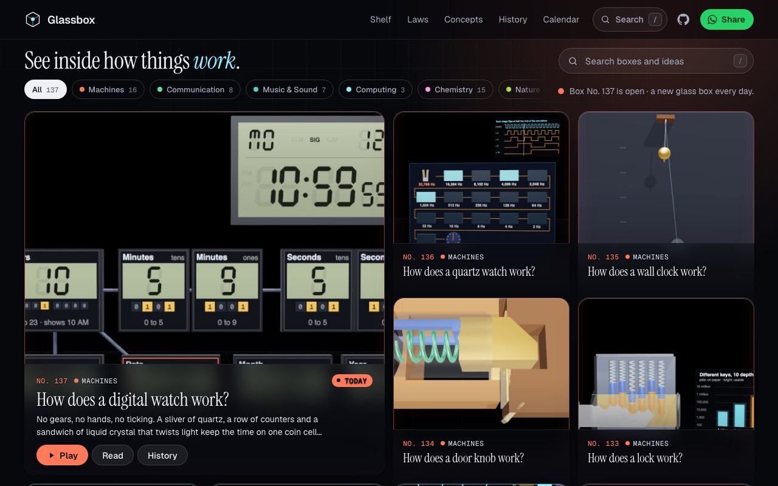
Task: Focus the 'Search boxes and ideas' field
Action: point(656,61)
